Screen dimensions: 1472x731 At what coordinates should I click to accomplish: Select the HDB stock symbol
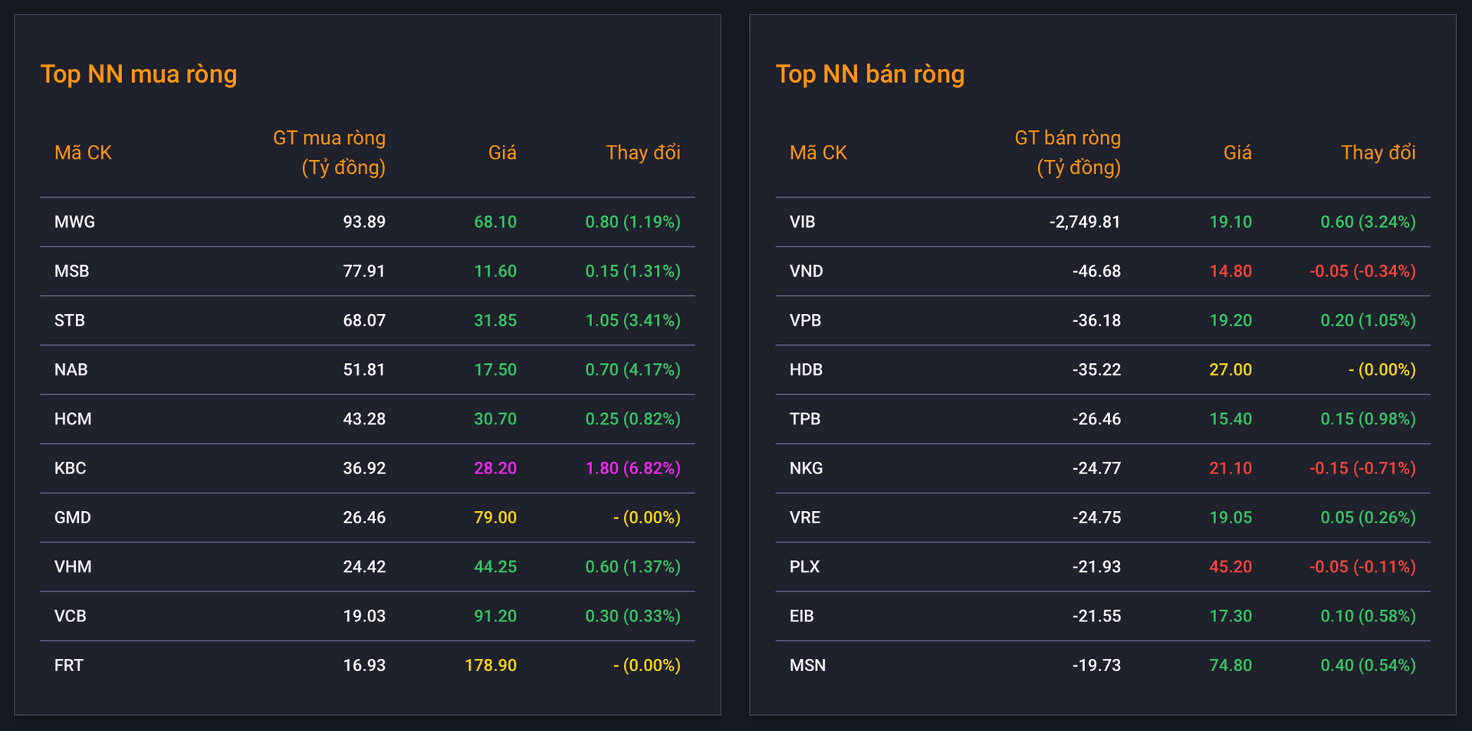(x=806, y=370)
